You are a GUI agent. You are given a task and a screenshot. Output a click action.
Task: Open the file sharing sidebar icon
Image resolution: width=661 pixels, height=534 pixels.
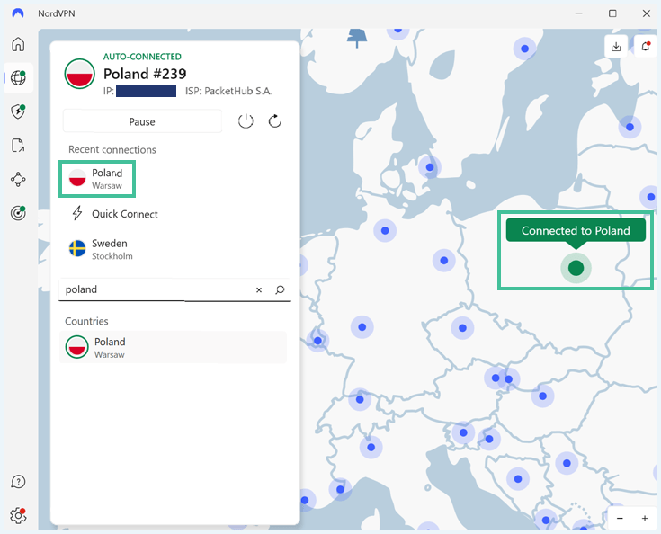(18, 146)
